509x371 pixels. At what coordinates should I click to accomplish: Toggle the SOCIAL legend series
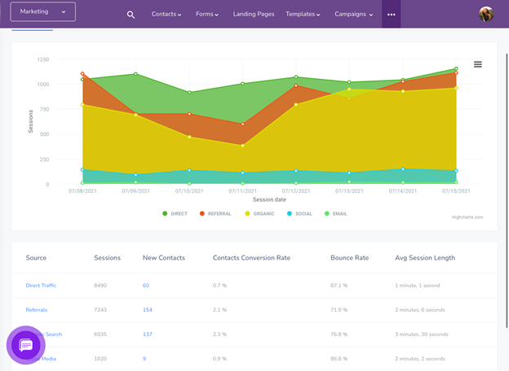299,213
